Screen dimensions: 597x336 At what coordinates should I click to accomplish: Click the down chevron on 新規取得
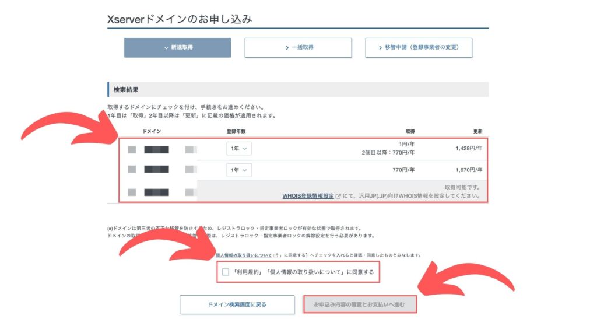pos(166,48)
